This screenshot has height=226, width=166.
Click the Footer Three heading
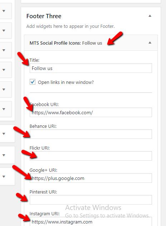44,16
